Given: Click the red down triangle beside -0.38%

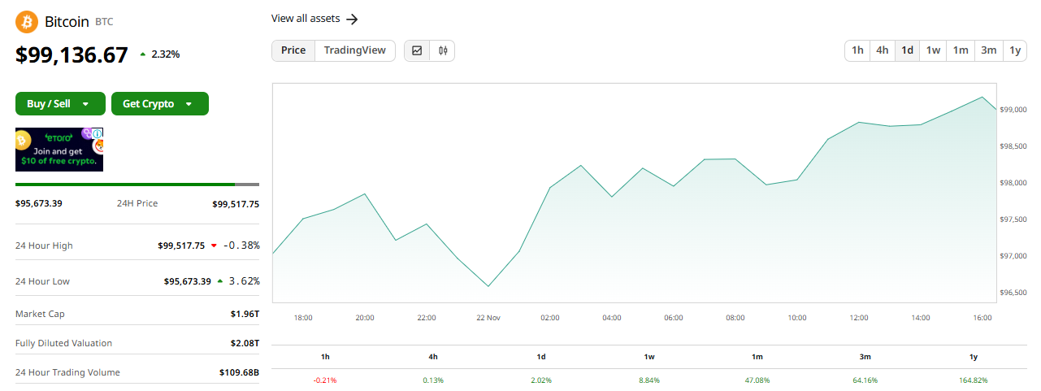Looking at the screenshot, I should (214, 245).
